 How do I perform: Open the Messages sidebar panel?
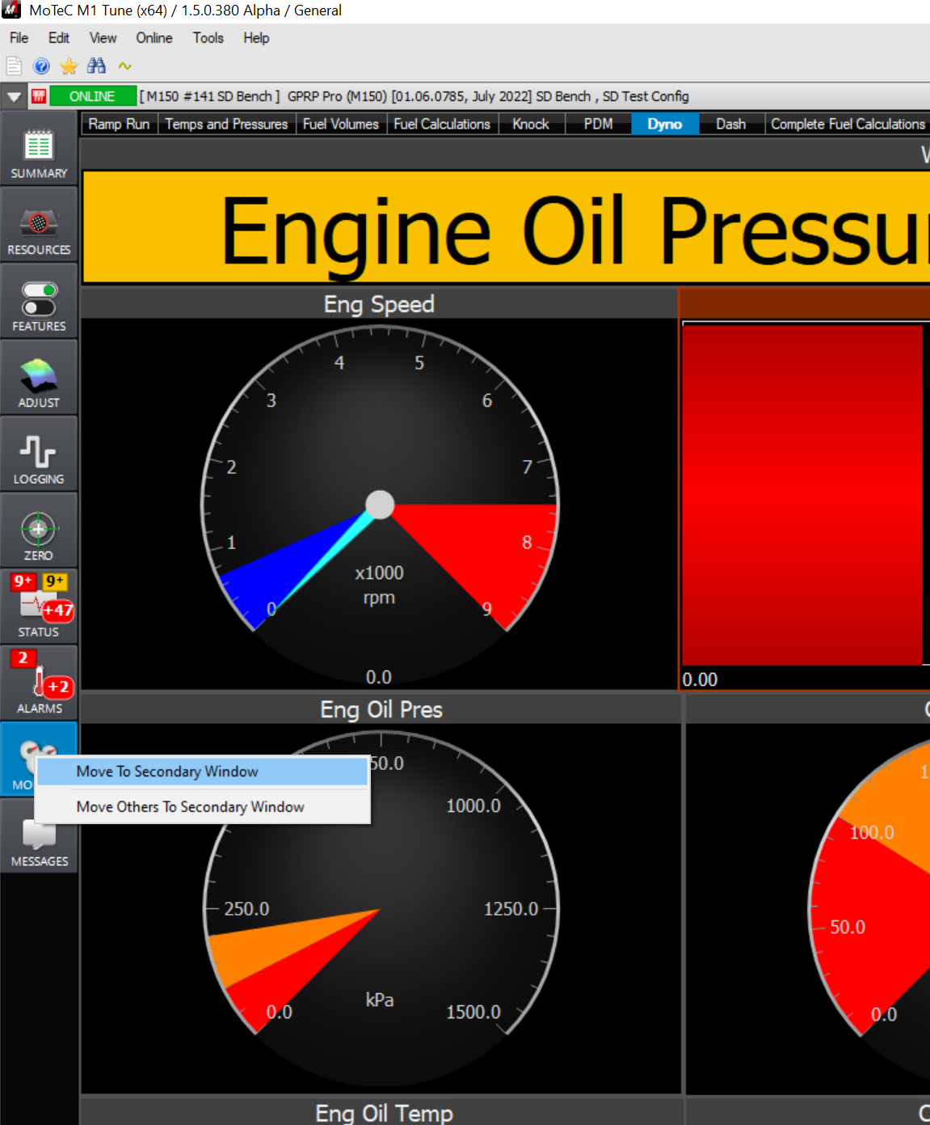[39, 841]
